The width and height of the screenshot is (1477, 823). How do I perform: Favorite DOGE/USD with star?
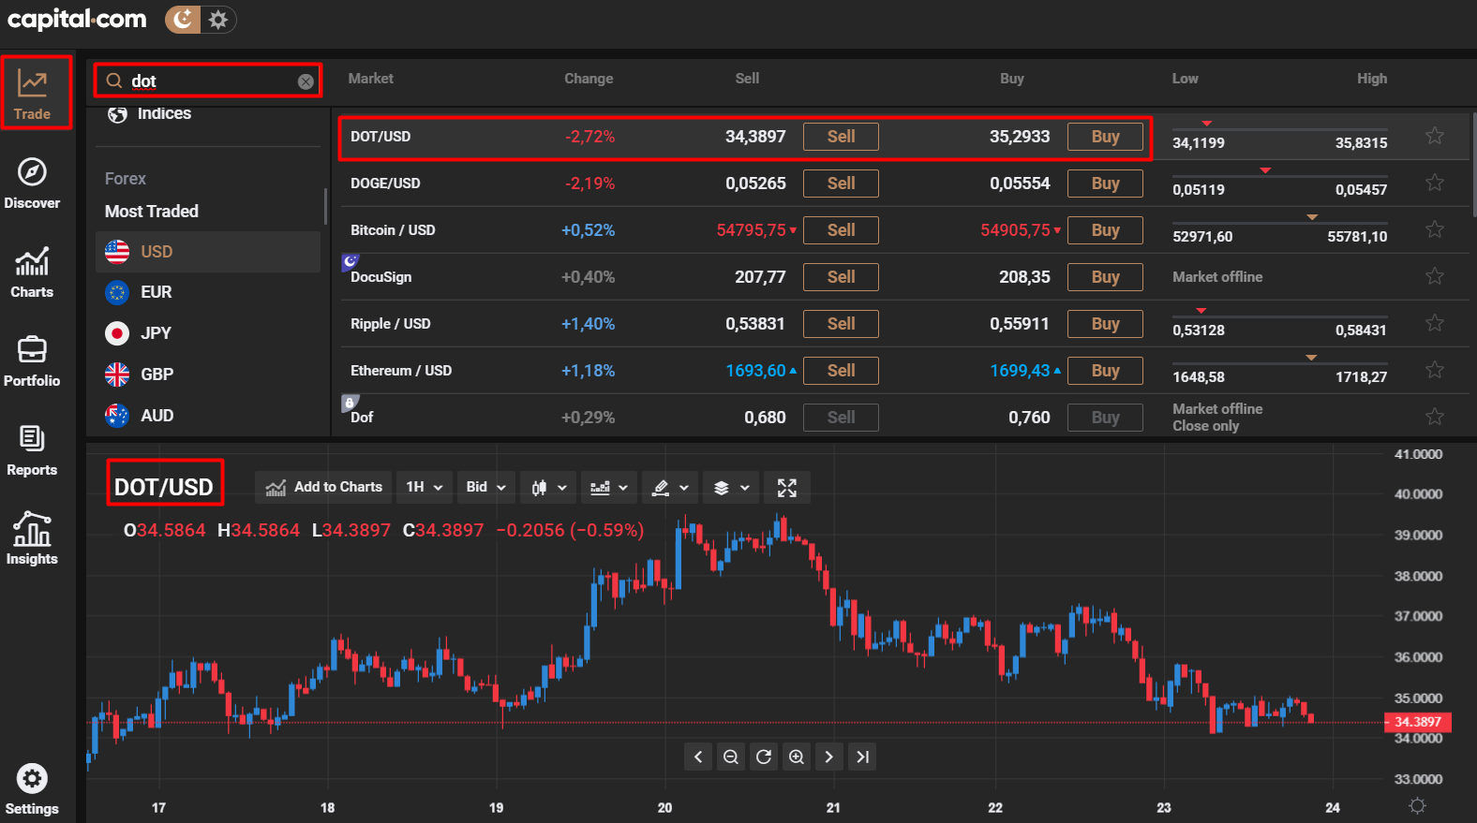1434,183
